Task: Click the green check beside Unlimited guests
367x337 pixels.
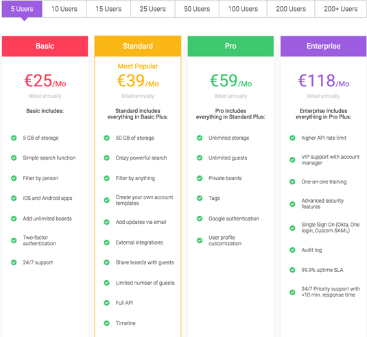Action: (x=200, y=158)
